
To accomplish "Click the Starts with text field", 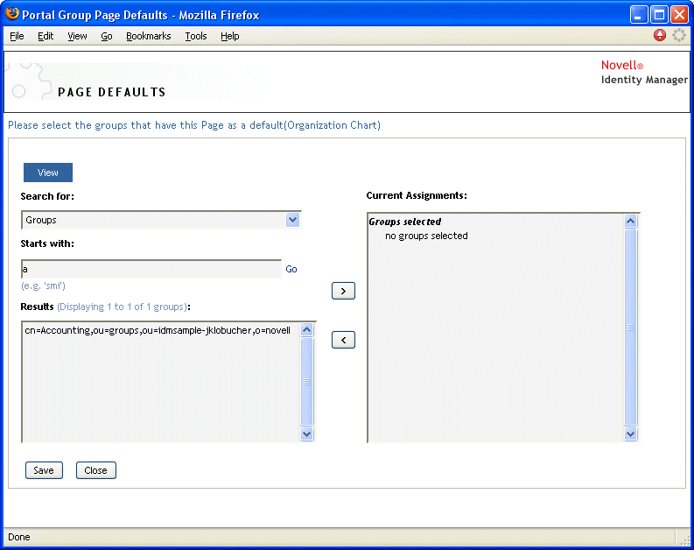I will pos(151,269).
